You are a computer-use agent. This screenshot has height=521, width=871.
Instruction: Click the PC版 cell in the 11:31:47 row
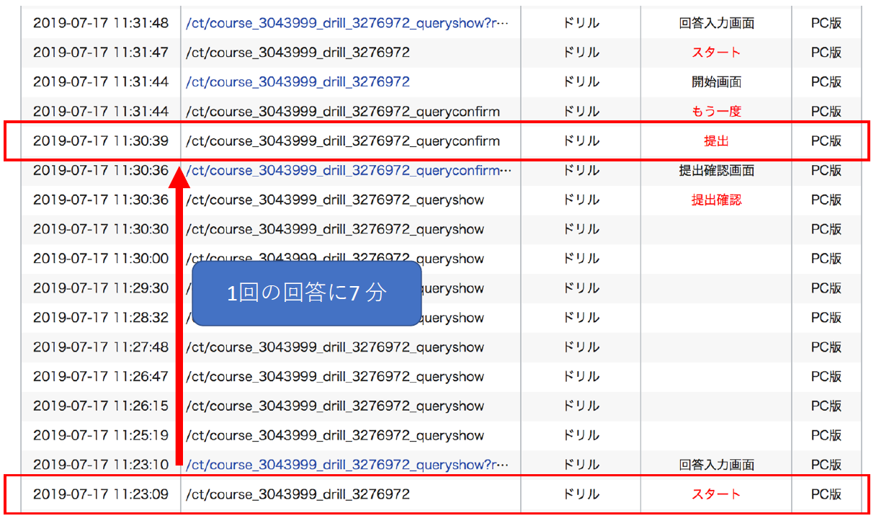tap(826, 53)
